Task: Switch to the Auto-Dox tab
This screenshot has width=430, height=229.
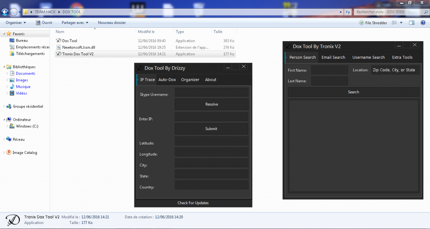Action: pos(167,80)
